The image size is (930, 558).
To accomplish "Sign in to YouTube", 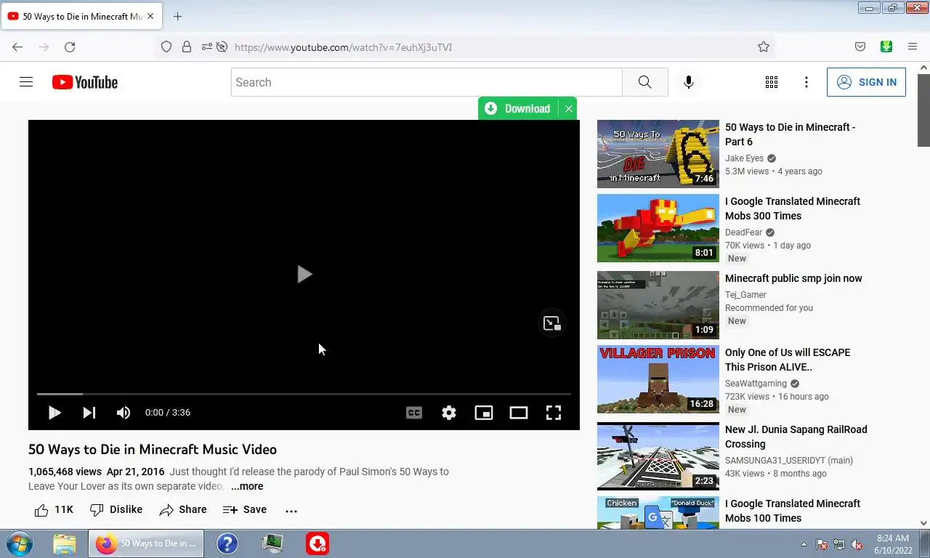I will click(x=866, y=82).
